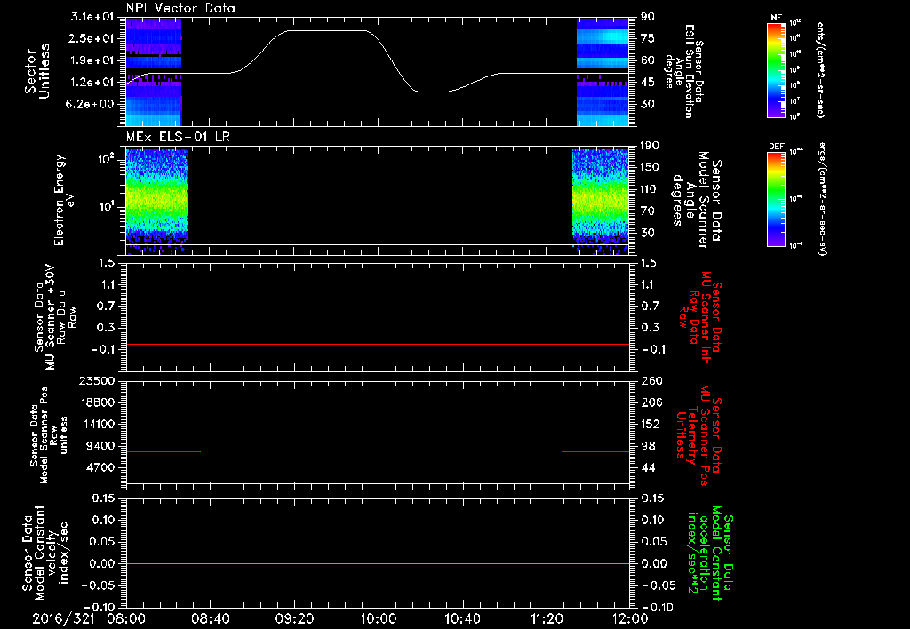Viewport: 910px width, 629px height.
Task: Click the 10:00 time axis label
Action: point(379,618)
